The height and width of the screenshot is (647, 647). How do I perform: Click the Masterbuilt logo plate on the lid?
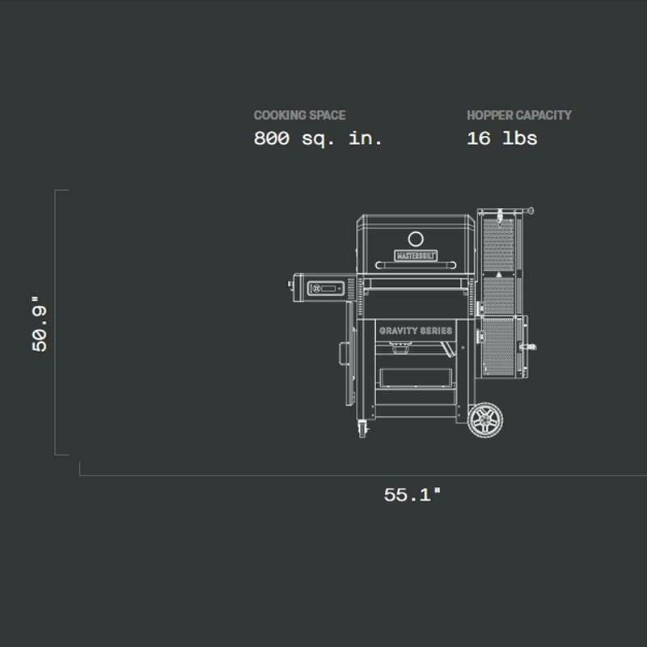[417, 256]
